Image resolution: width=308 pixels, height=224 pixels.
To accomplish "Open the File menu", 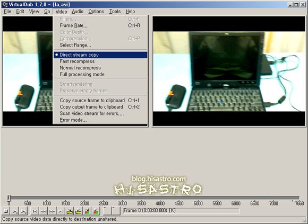I will point(7,12).
